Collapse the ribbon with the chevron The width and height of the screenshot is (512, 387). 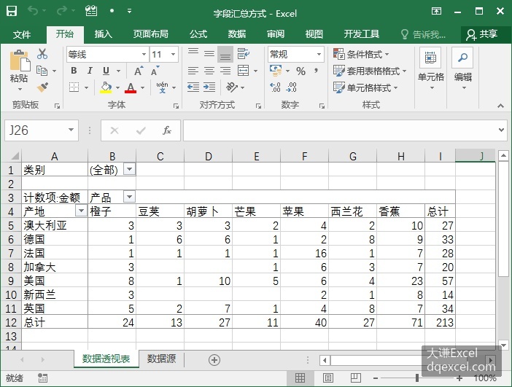(500, 106)
